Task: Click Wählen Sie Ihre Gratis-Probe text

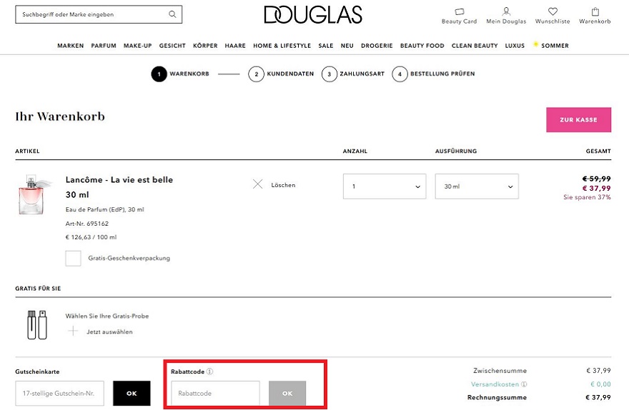Action: pyautogui.click(x=107, y=316)
